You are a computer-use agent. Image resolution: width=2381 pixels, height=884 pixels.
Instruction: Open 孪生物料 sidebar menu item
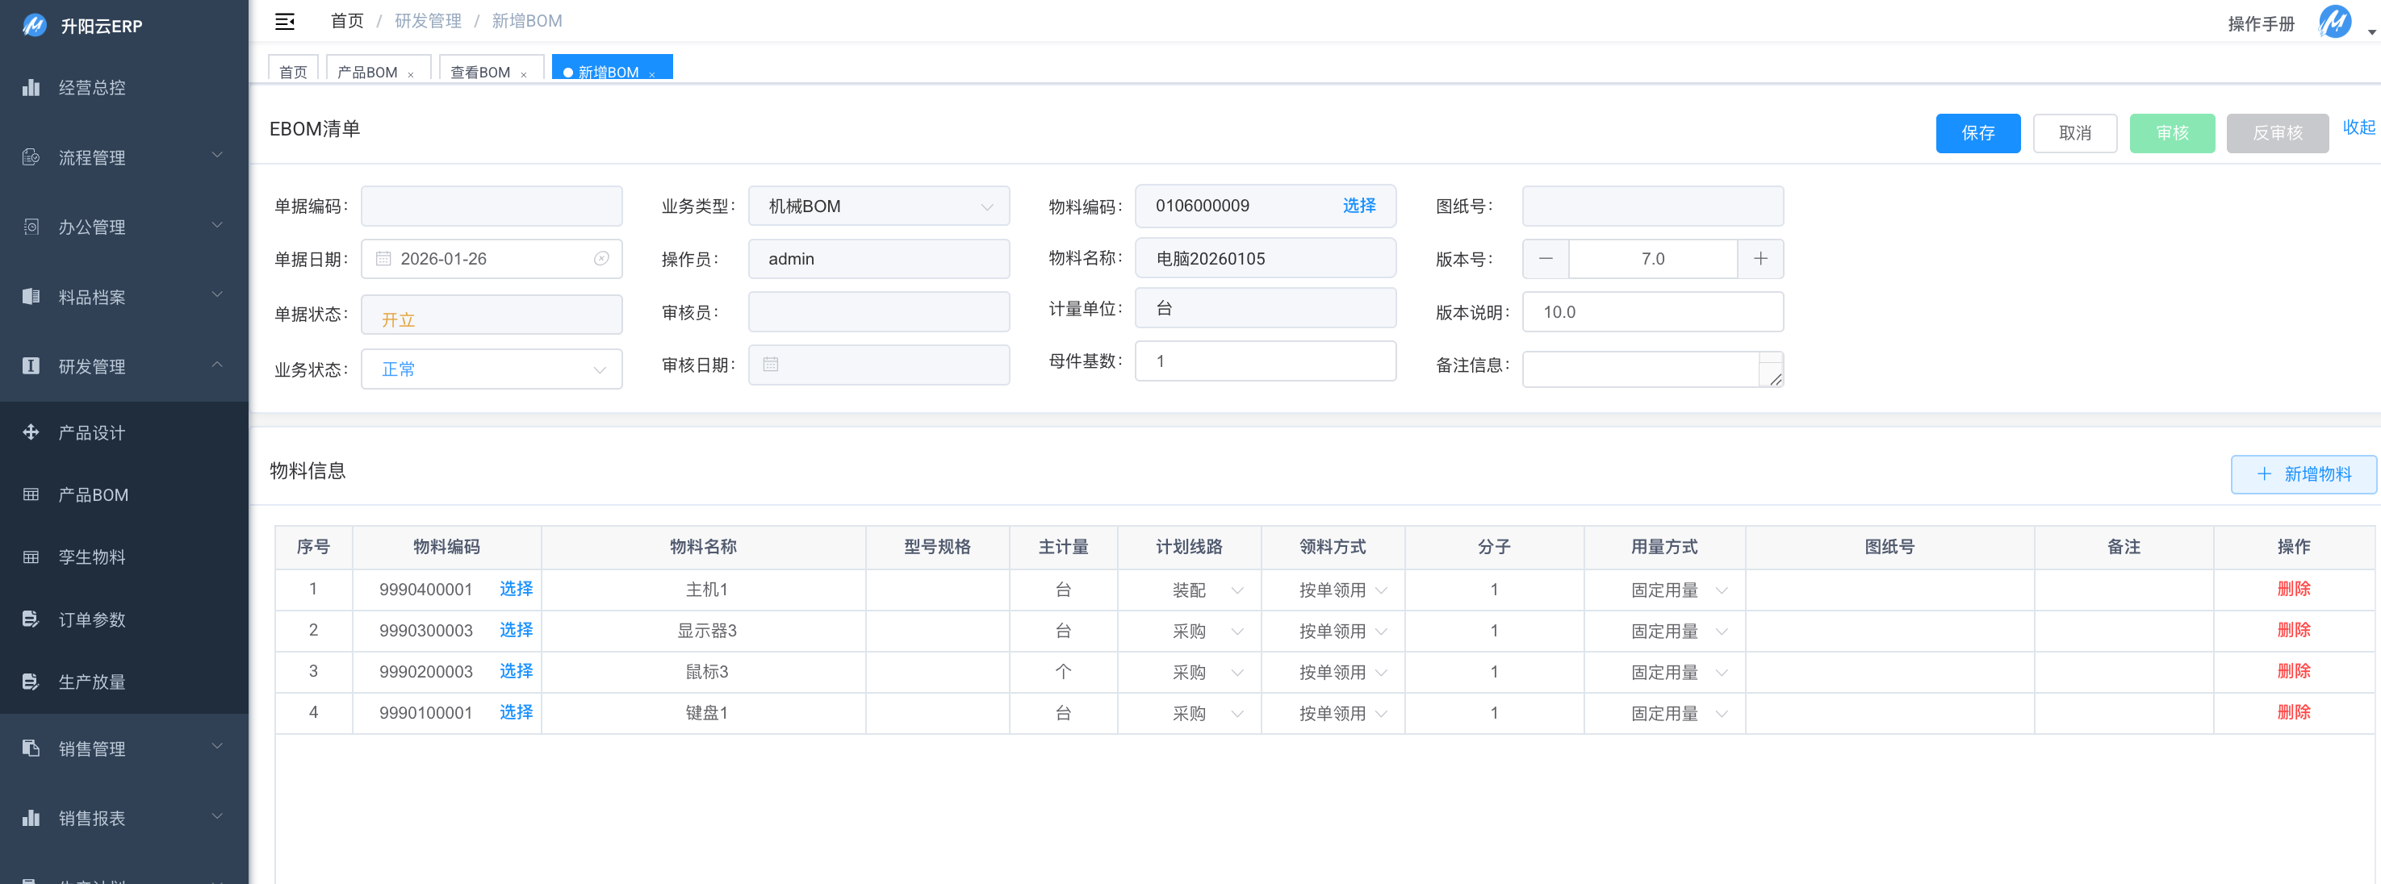91,557
